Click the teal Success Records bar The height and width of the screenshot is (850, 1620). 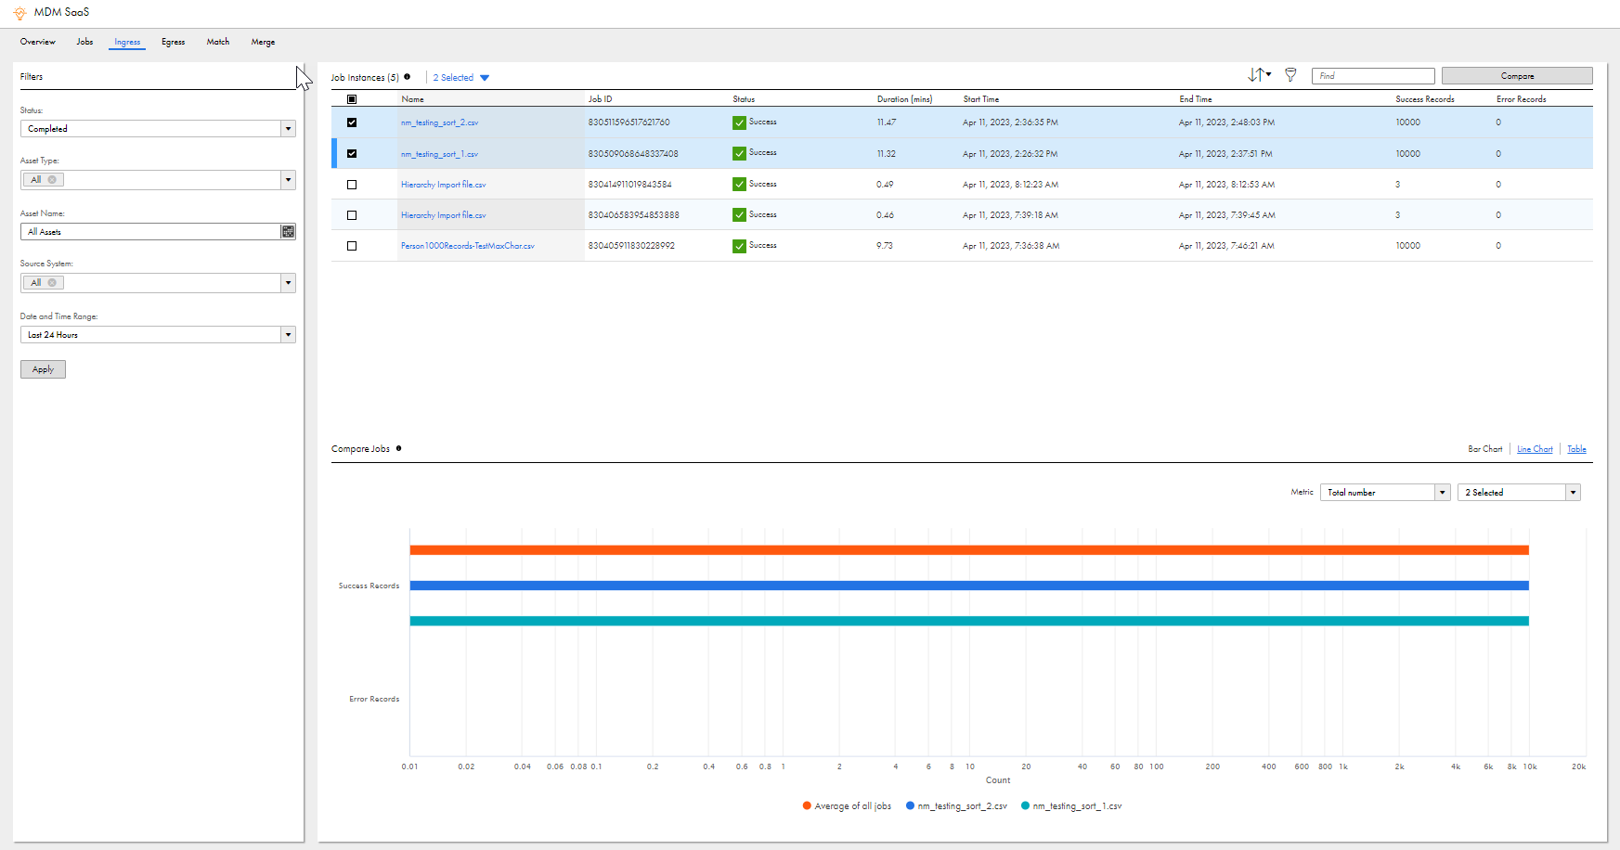[969, 621]
